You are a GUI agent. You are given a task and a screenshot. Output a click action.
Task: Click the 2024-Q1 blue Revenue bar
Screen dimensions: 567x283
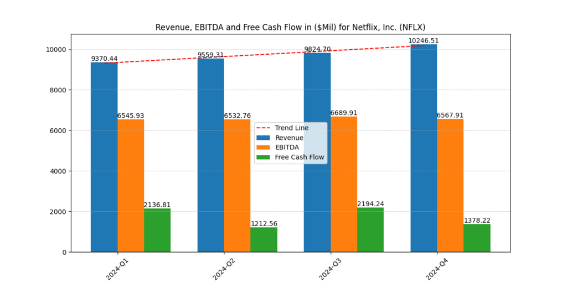click(104, 158)
